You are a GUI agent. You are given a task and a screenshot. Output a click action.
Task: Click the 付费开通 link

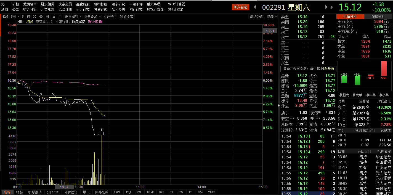[327, 68]
